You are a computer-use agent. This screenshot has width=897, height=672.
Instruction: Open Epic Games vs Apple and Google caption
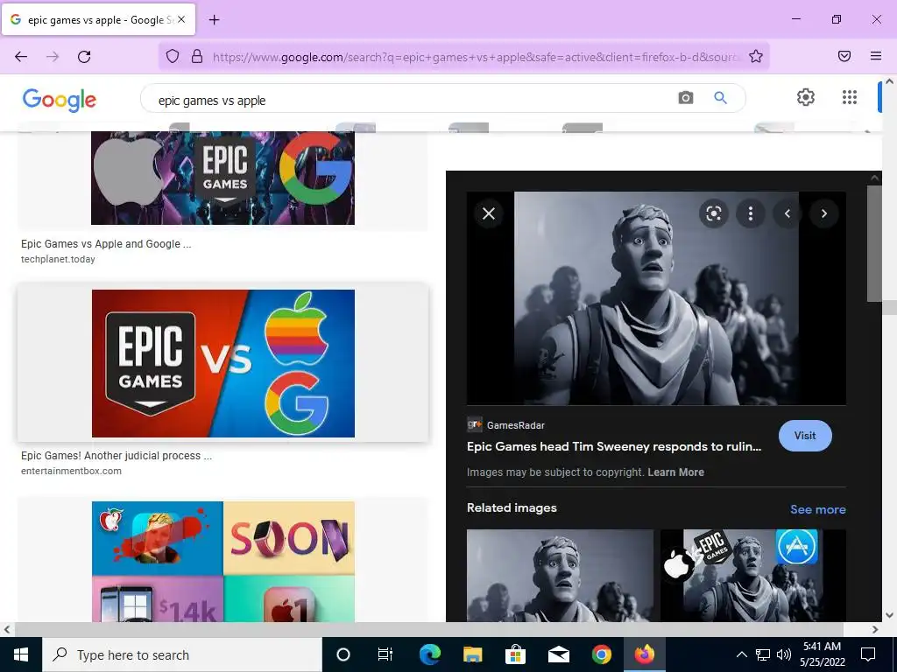click(x=106, y=243)
